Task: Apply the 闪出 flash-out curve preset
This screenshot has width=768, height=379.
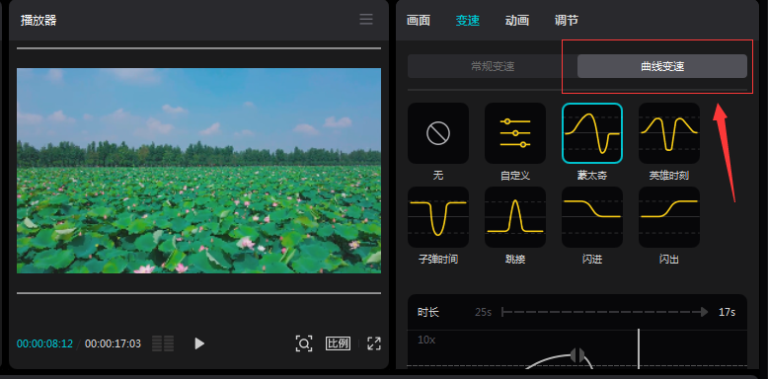Action: pos(668,217)
